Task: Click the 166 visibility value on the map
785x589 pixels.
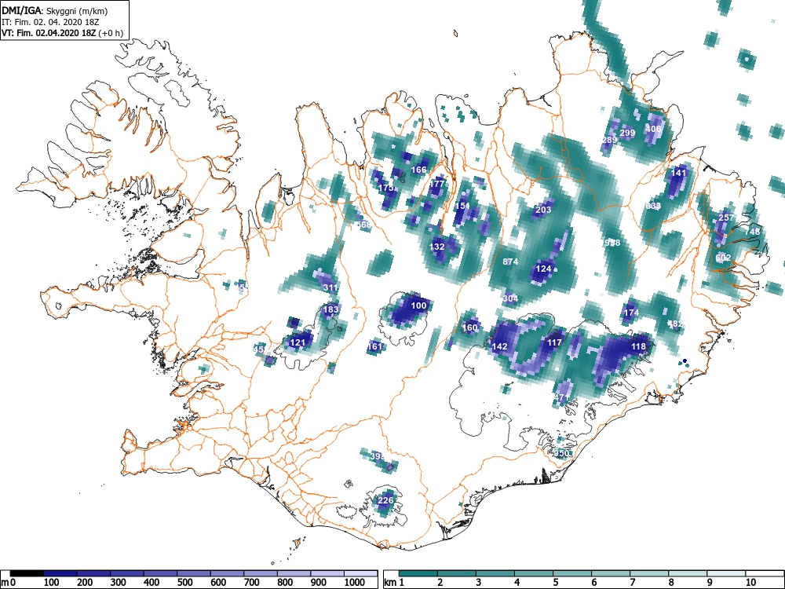Action: pyautogui.click(x=418, y=170)
